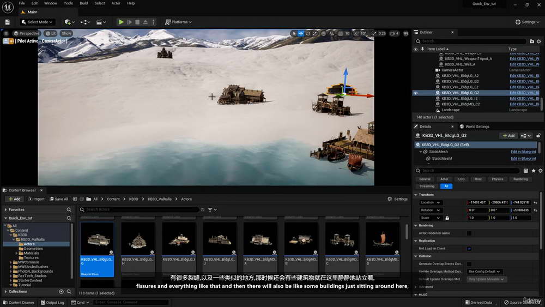This screenshot has width=545, height=307.
Task: Open viewport hamburger options menu
Action: coord(6,33)
